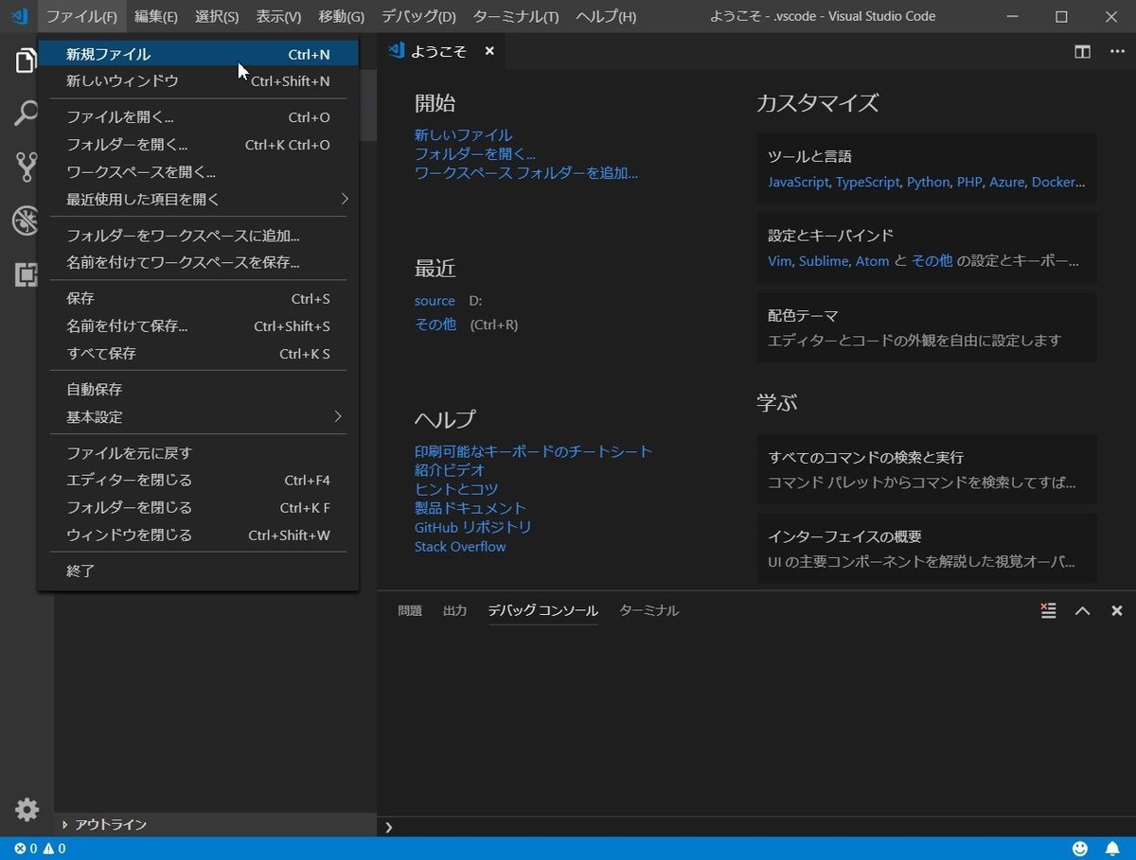The width and height of the screenshot is (1136, 860).
Task: Open the Stack Overflow help link
Action: (459, 546)
